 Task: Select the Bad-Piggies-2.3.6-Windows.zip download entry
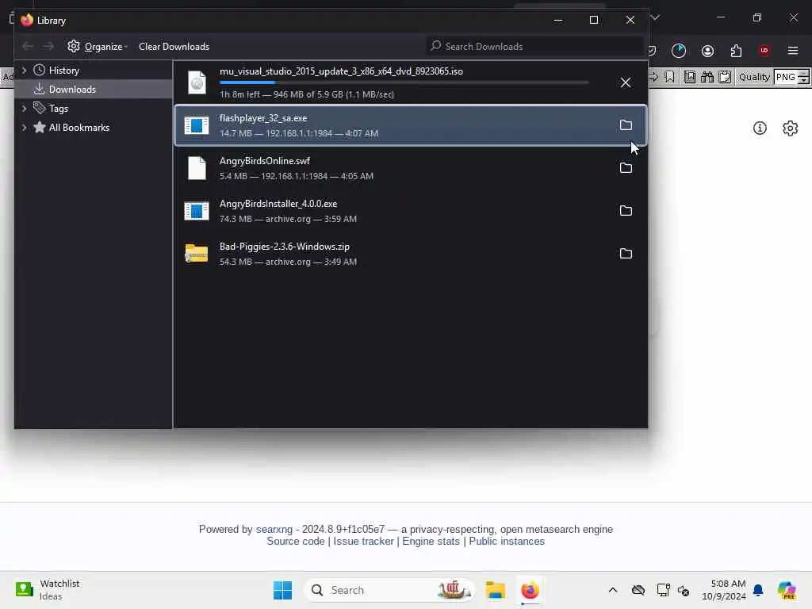coord(410,254)
